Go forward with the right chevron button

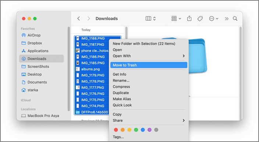pyautogui.click(x=89, y=18)
